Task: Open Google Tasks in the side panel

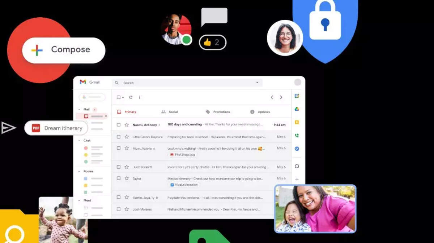Action: pyautogui.click(x=297, y=149)
